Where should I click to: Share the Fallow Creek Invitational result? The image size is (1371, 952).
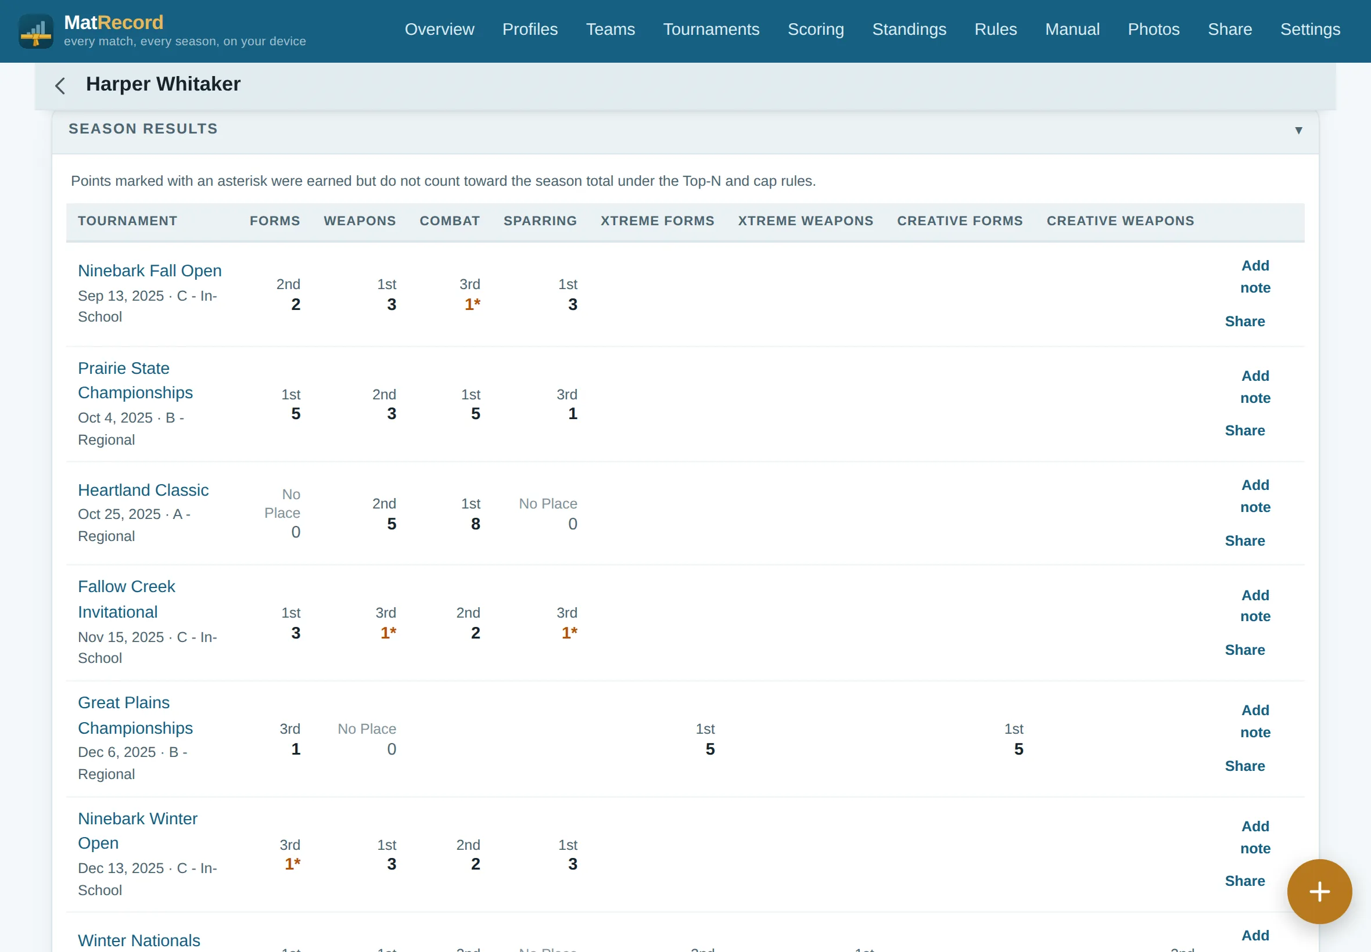point(1244,650)
